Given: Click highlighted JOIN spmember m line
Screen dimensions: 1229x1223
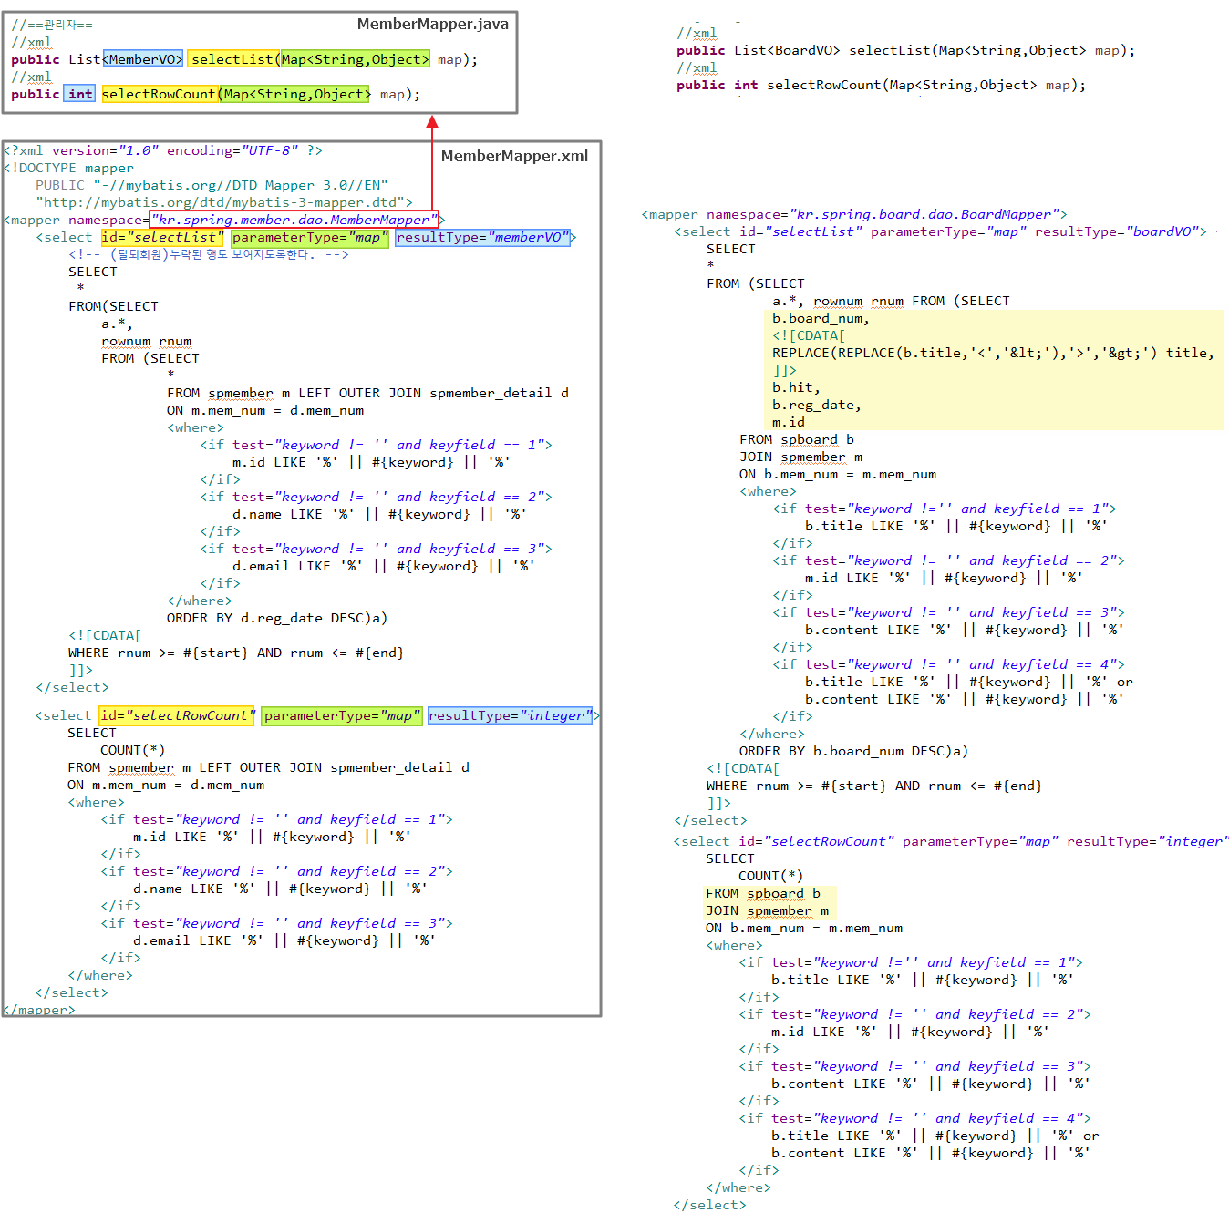Looking at the screenshot, I should click(768, 910).
